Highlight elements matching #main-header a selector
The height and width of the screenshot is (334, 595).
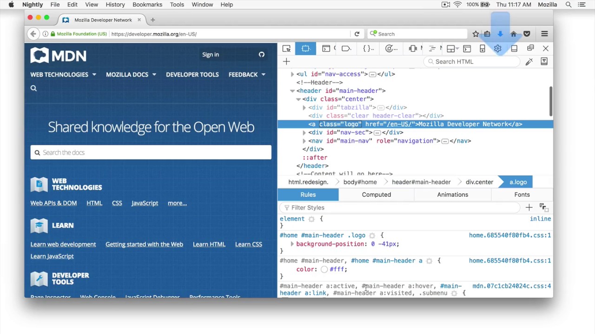(x=429, y=261)
